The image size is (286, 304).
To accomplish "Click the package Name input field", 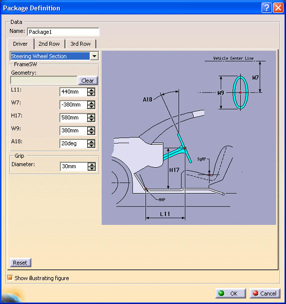I will (63, 32).
